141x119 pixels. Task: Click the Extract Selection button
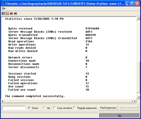coord(128,108)
